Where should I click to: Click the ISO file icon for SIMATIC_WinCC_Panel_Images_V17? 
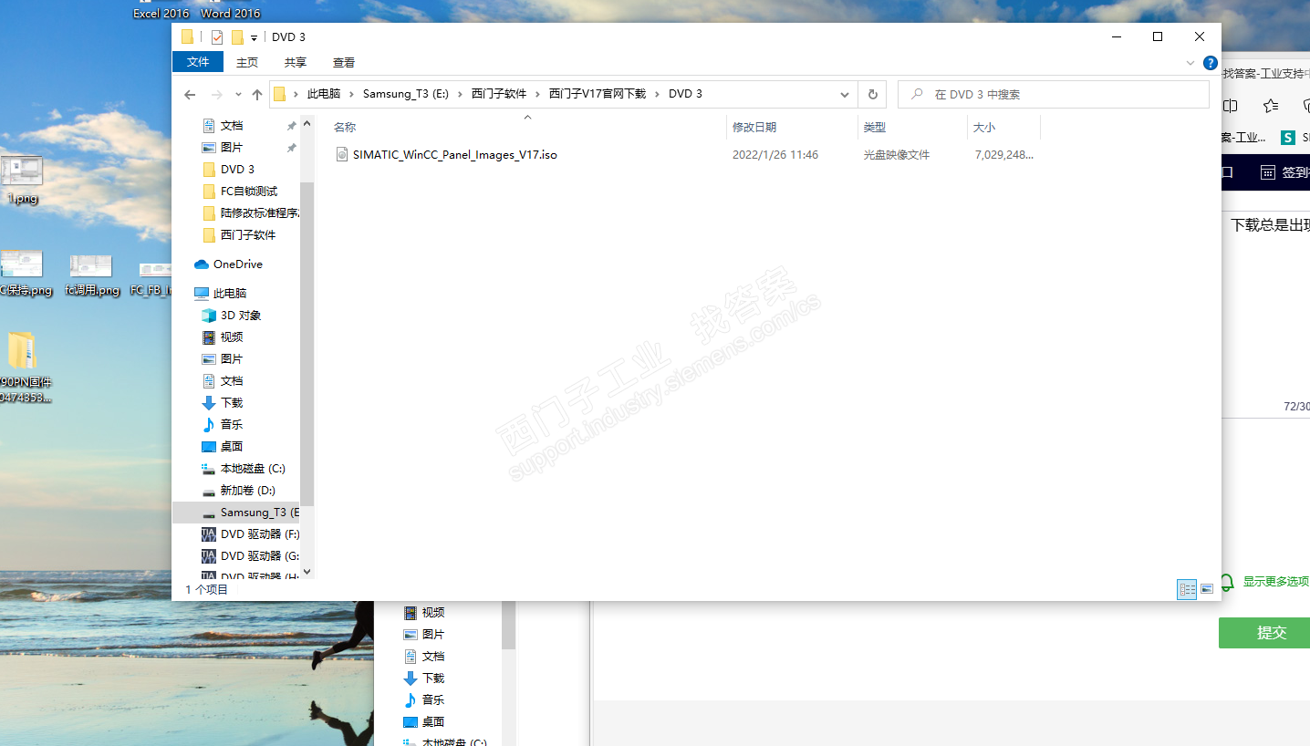point(342,155)
